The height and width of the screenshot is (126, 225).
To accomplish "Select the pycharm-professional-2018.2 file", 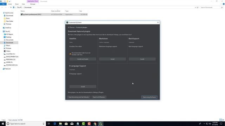I will [54, 14].
